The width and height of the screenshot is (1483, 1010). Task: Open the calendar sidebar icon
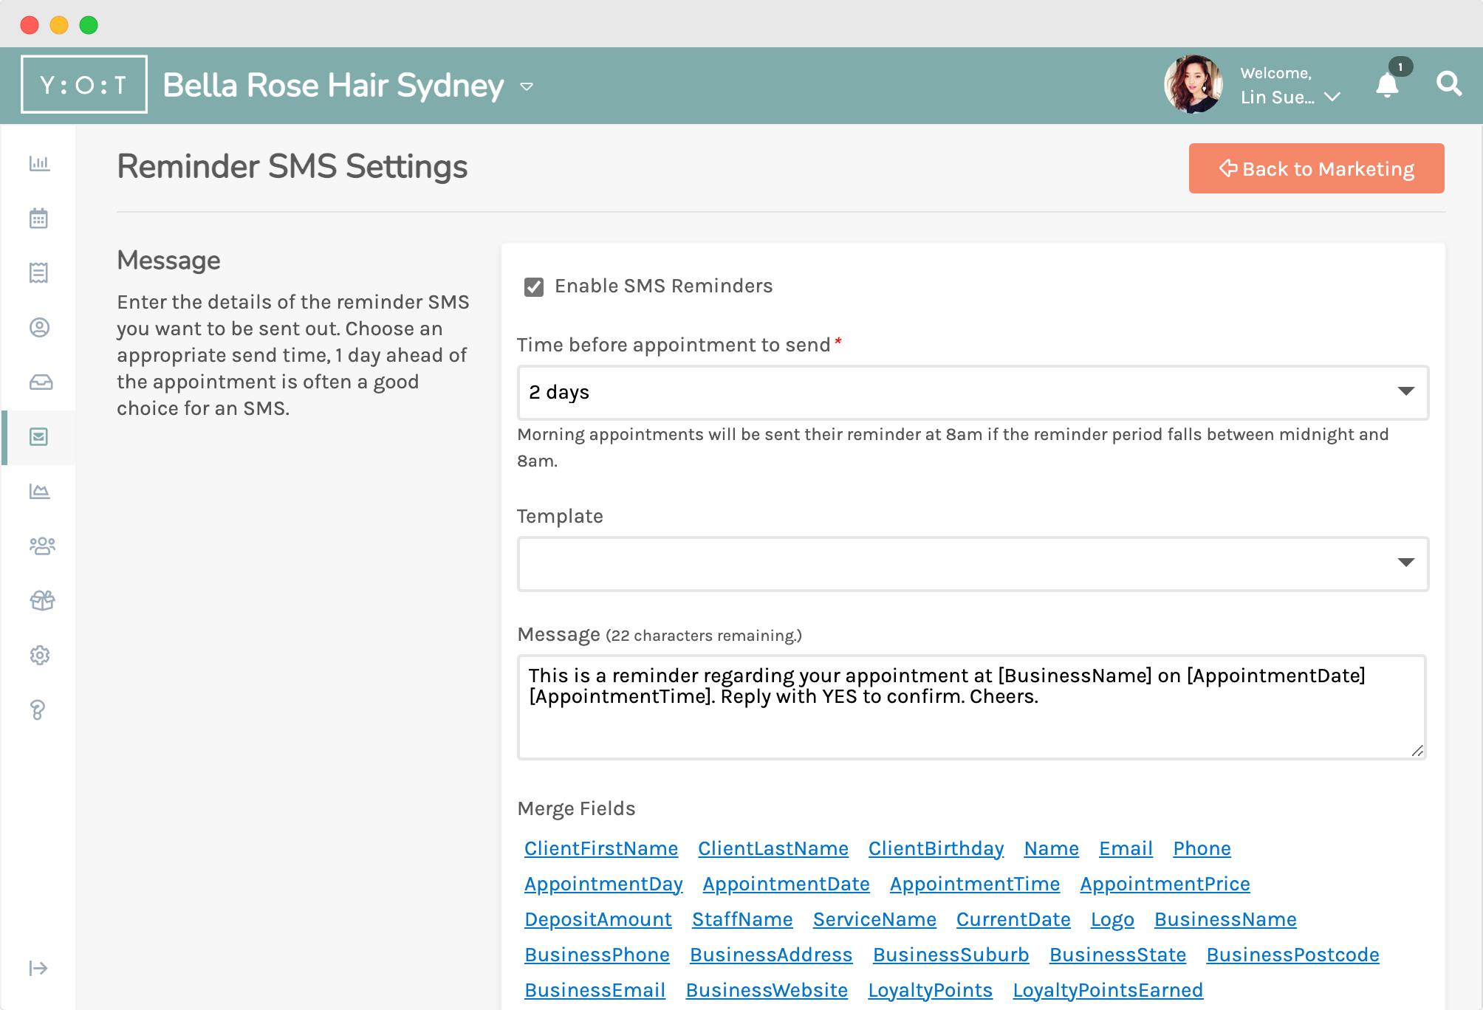pyautogui.click(x=39, y=218)
